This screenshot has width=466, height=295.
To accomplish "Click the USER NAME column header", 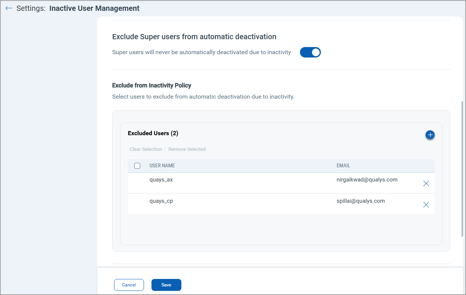I will [x=162, y=166].
